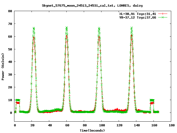The height and width of the screenshot is (133, 177).
Task: Click the XL-30.91 Tsys:31.41 legend entry
Action: [x=138, y=14]
